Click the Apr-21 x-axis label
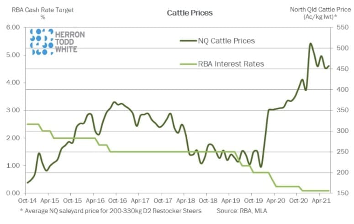The image size is (354, 224). coord(321,201)
